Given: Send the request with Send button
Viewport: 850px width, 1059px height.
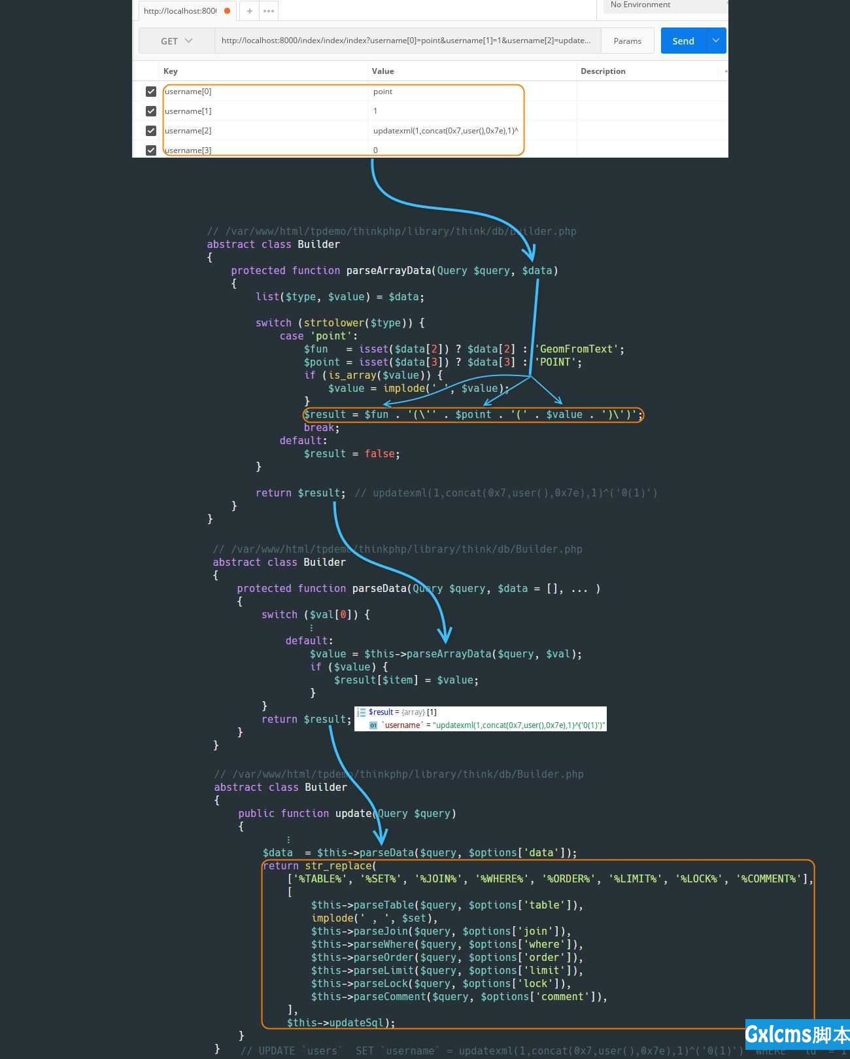Looking at the screenshot, I should (683, 41).
